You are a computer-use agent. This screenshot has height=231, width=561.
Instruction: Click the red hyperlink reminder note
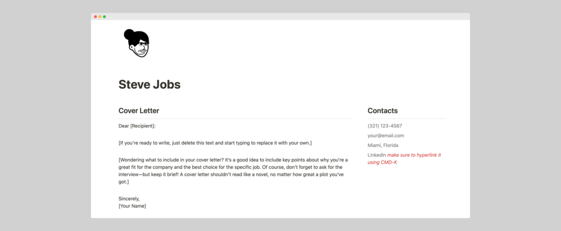[x=414, y=155]
